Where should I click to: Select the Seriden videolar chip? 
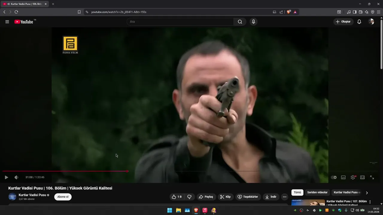317,193
